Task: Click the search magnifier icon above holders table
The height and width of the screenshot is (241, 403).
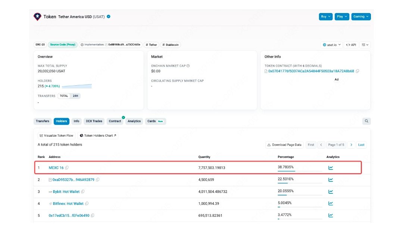Action: pyautogui.click(x=366, y=121)
